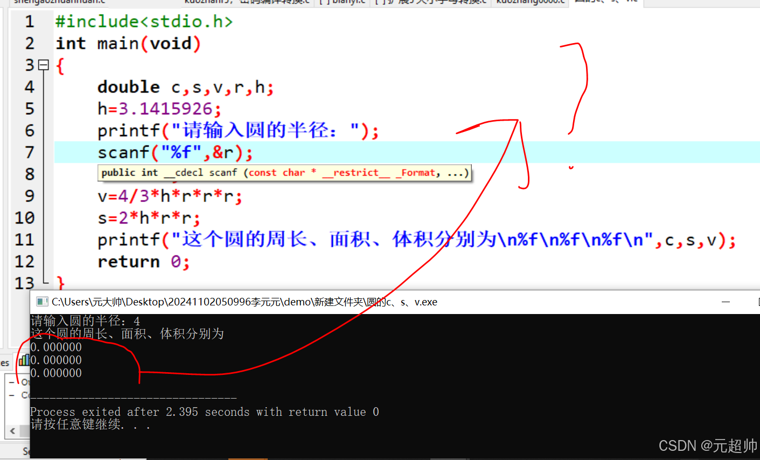Click console text '请按任意键继续. . .'

pyautogui.click(x=90, y=425)
